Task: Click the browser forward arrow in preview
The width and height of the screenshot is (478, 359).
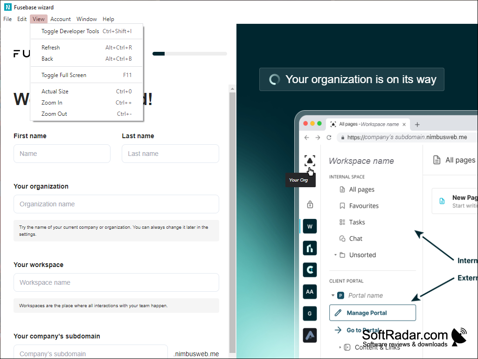Action: (318, 138)
